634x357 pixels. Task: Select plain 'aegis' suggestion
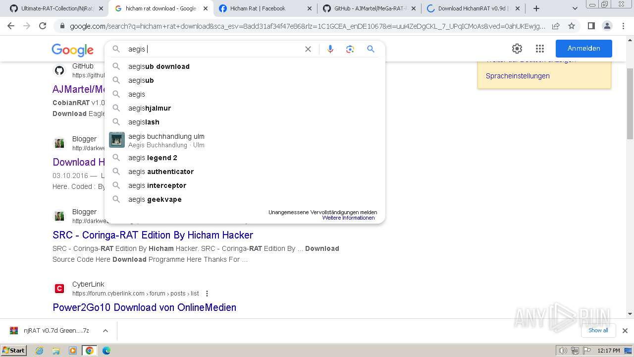point(245,94)
